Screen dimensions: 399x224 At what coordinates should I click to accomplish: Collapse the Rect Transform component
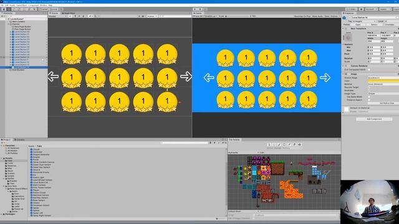point(344,29)
